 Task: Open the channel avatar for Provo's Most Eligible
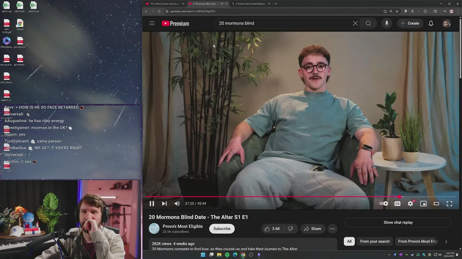[x=154, y=229]
